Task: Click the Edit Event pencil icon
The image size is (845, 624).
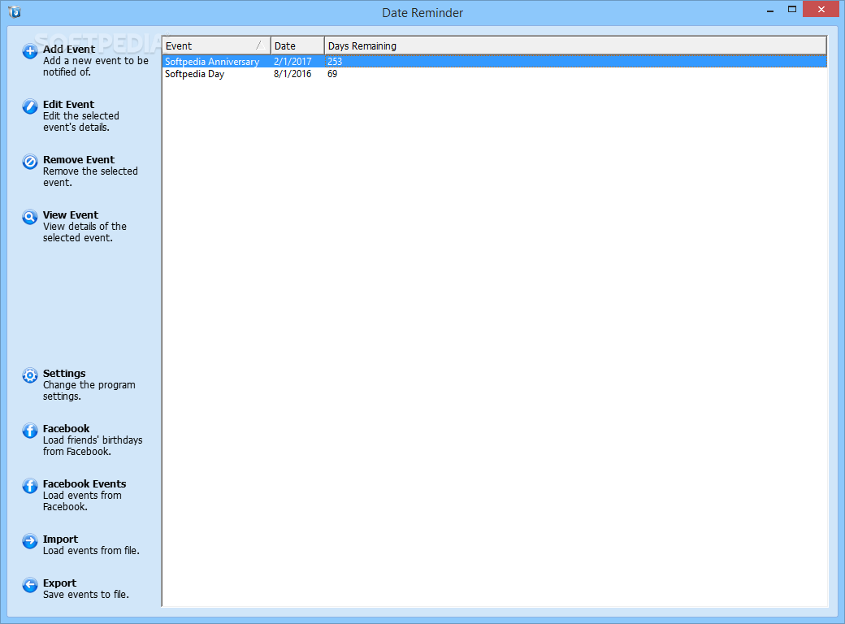Action: click(x=29, y=106)
